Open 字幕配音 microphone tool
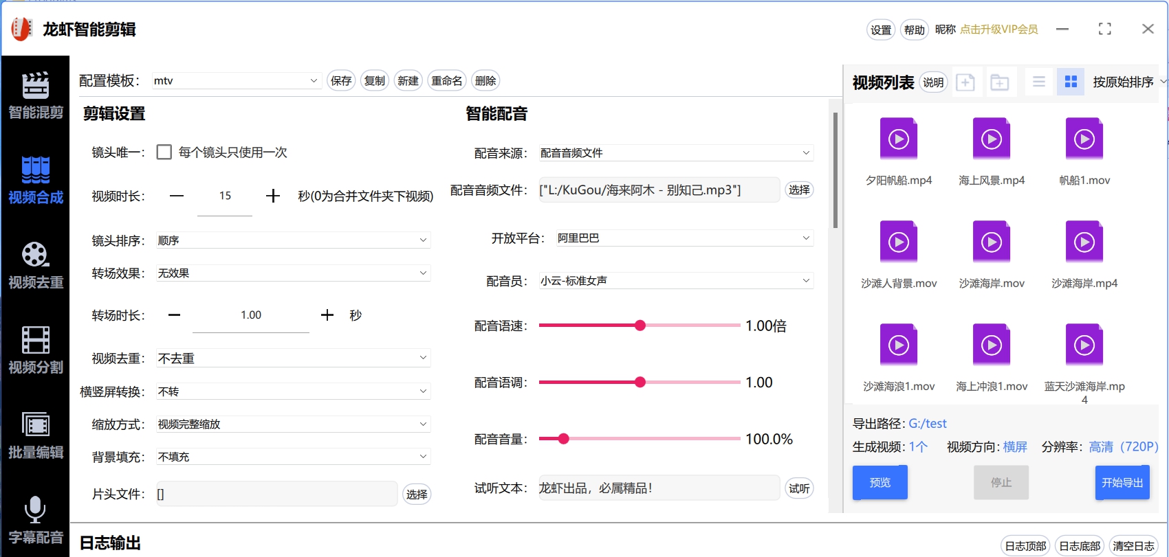The image size is (1169, 557). pos(35,520)
